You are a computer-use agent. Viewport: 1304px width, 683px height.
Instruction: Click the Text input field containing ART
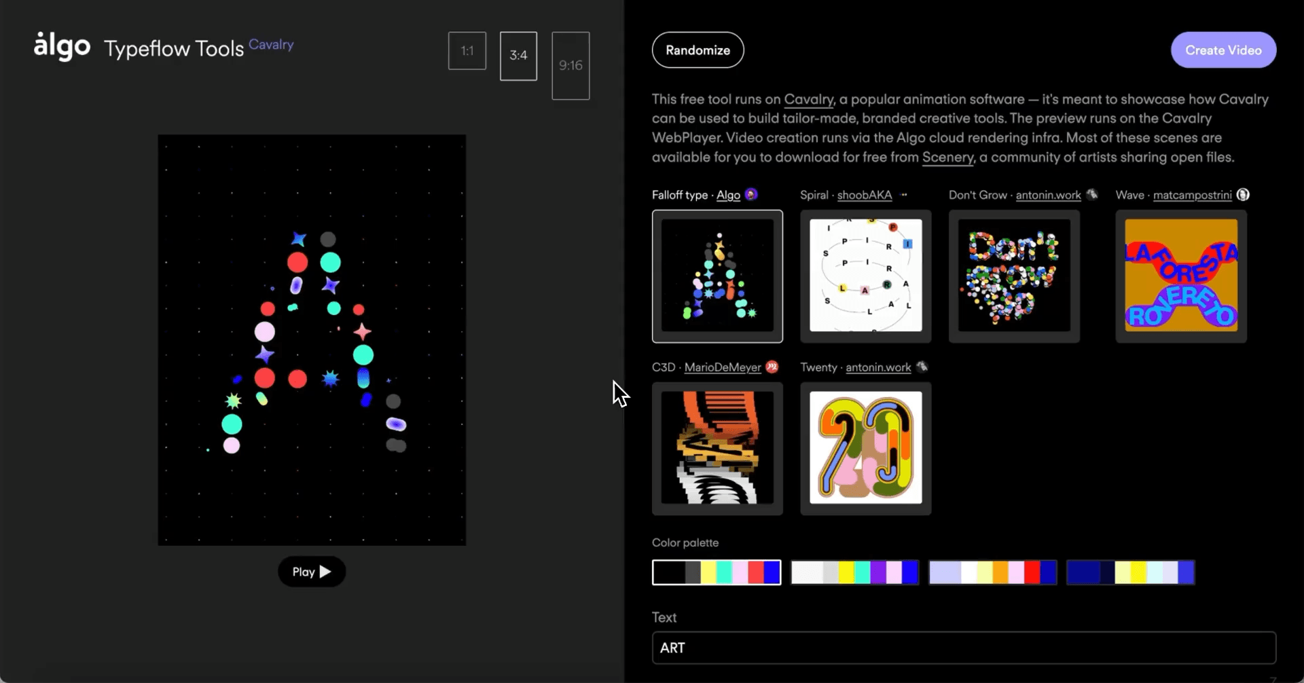point(964,648)
